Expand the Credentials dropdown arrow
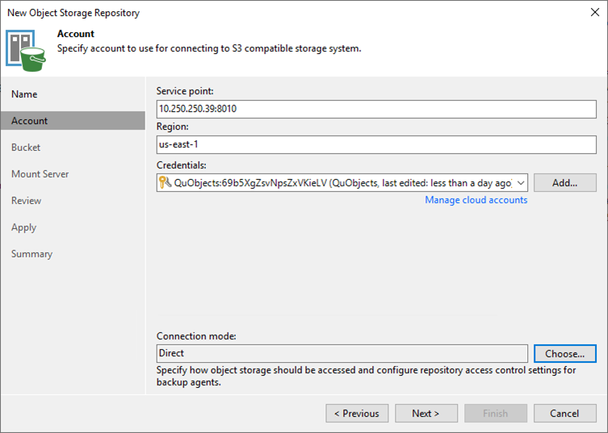 click(x=521, y=183)
